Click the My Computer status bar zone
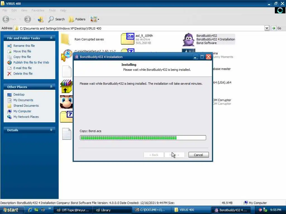This screenshot has height=214, width=286. [x=255, y=203]
